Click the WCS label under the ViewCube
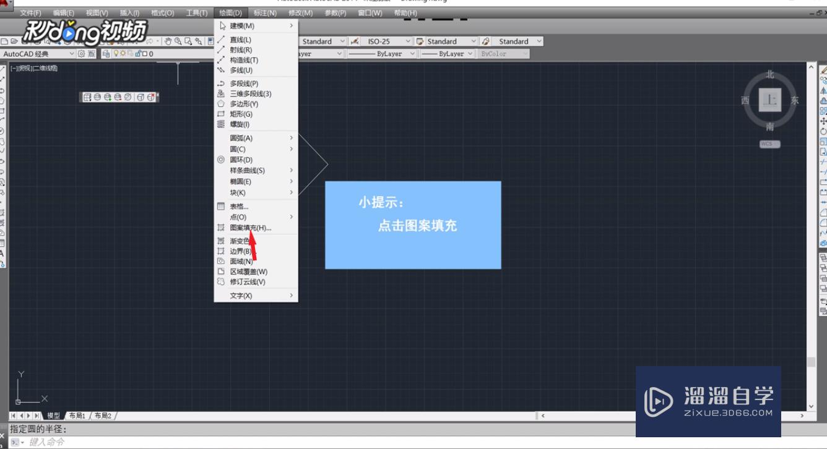This screenshot has width=827, height=449. pyautogui.click(x=770, y=144)
